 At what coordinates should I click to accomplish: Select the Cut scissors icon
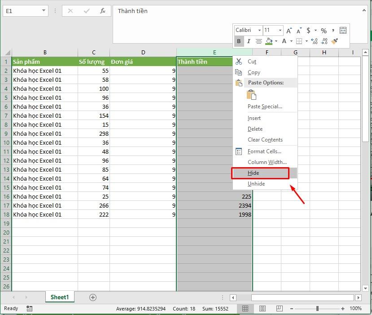(x=239, y=62)
